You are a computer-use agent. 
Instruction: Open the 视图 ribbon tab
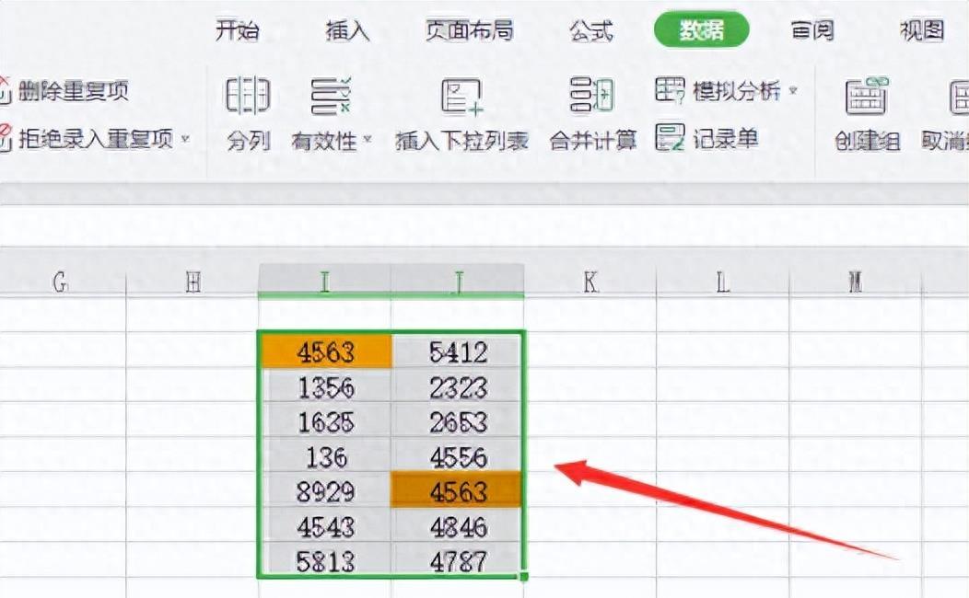coord(922,29)
